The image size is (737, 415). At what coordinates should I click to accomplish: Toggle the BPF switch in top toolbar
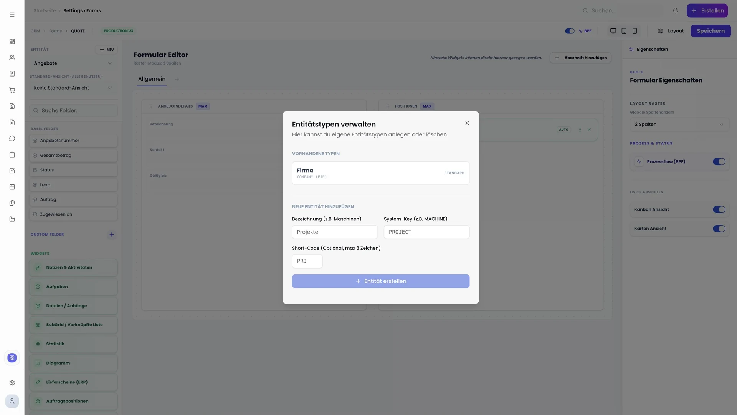coord(570,31)
